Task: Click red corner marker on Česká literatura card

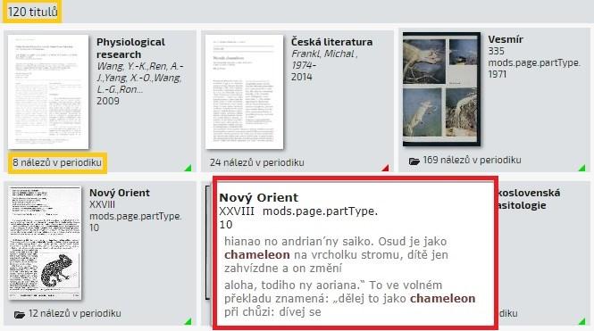Action: 386,168
